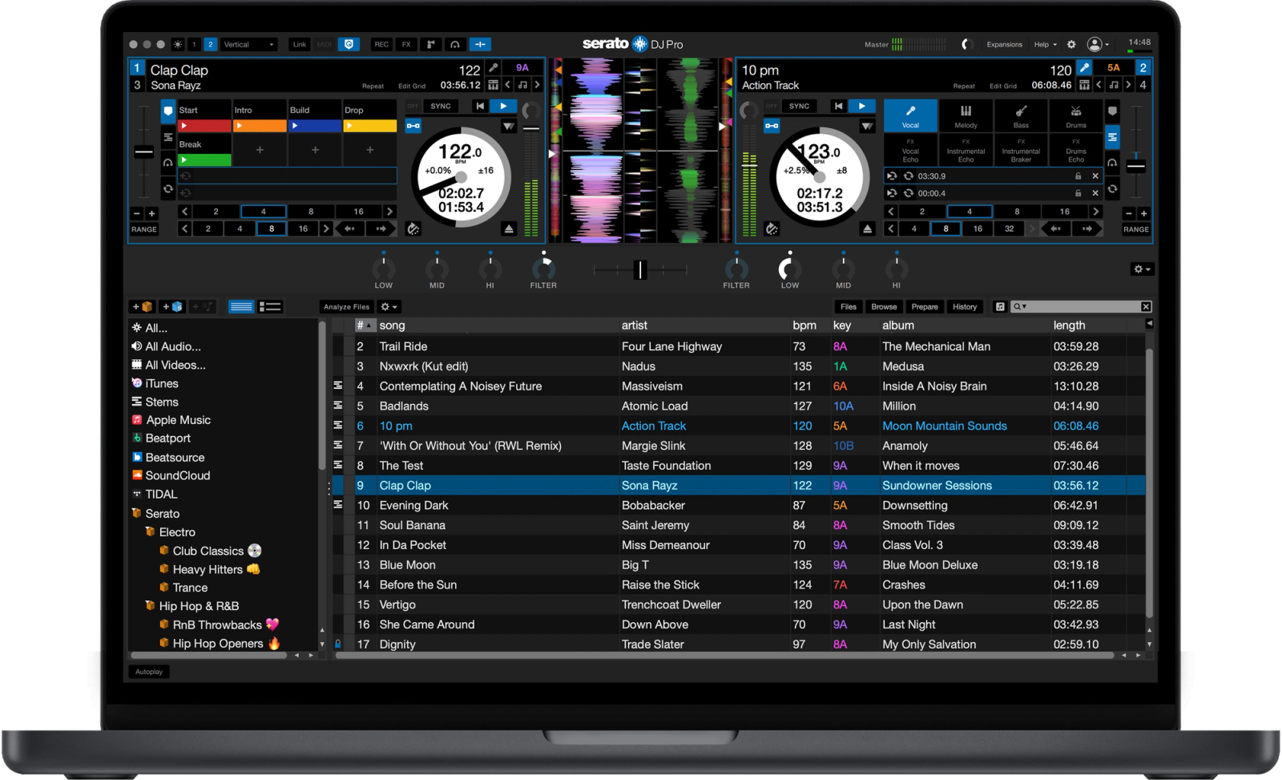This screenshot has height=780, width=1282.
Task: Select the Bass stem pad
Action: click(1021, 116)
